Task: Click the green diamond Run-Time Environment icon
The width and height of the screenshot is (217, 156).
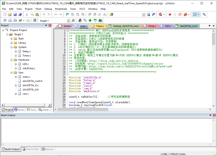Action: click(x=90, y=20)
